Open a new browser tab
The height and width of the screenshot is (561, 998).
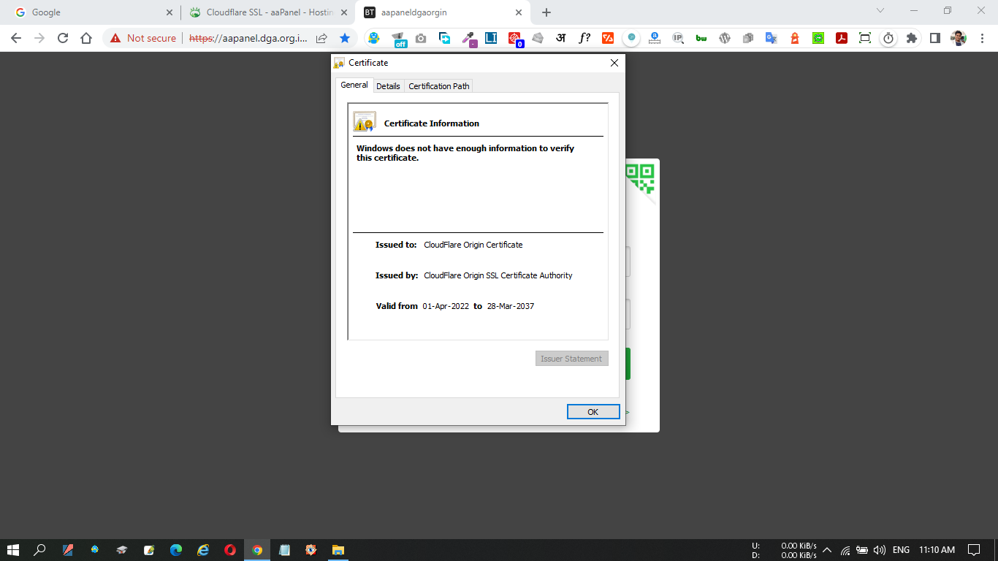546,12
